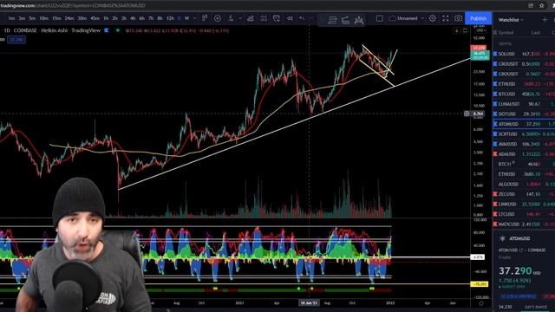
Task: Open the timeframe list dropdown arrow
Action: click(x=194, y=18)
